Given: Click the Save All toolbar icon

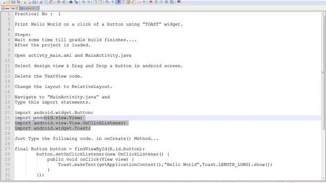Looking at the screenshot, I should tap(18, 2).
